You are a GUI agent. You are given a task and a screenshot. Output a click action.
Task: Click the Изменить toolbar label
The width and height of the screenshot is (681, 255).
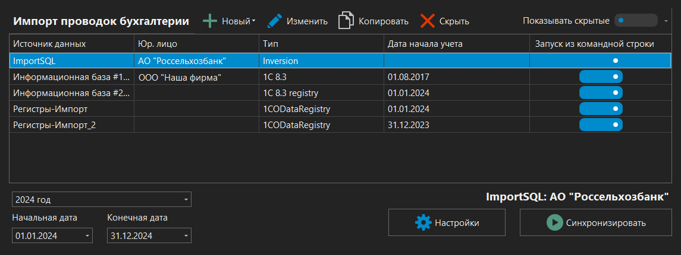pyautogui.click(x=307, y=21)
